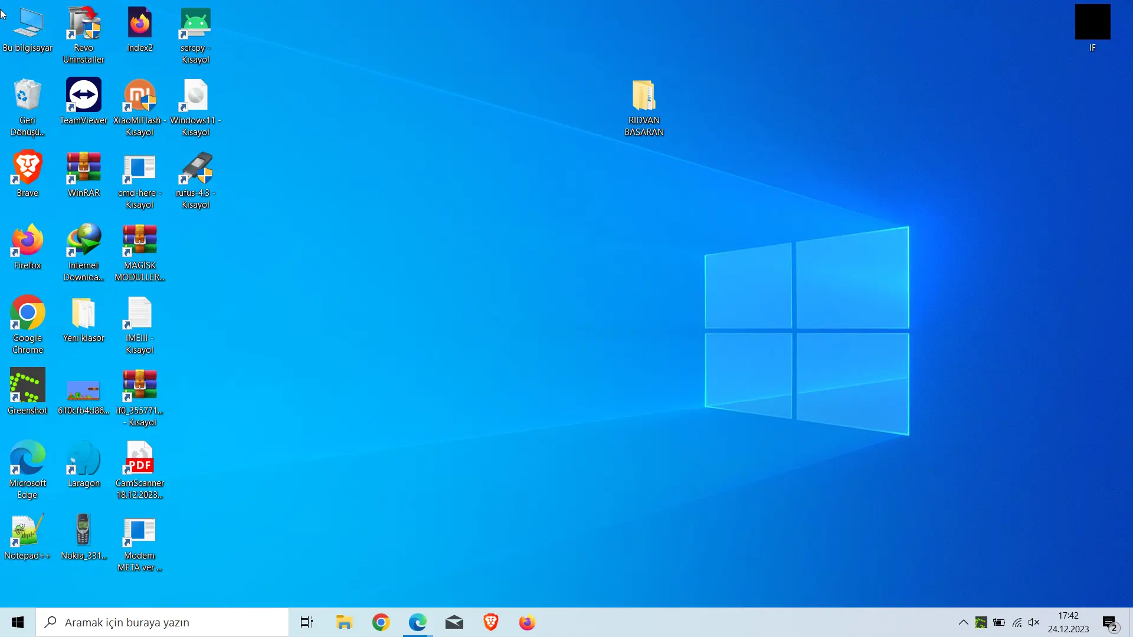Select the XiaoMiFlash shortcut icon
The height and width of the screenshot is (637, 1133).
tap(140, 108)
